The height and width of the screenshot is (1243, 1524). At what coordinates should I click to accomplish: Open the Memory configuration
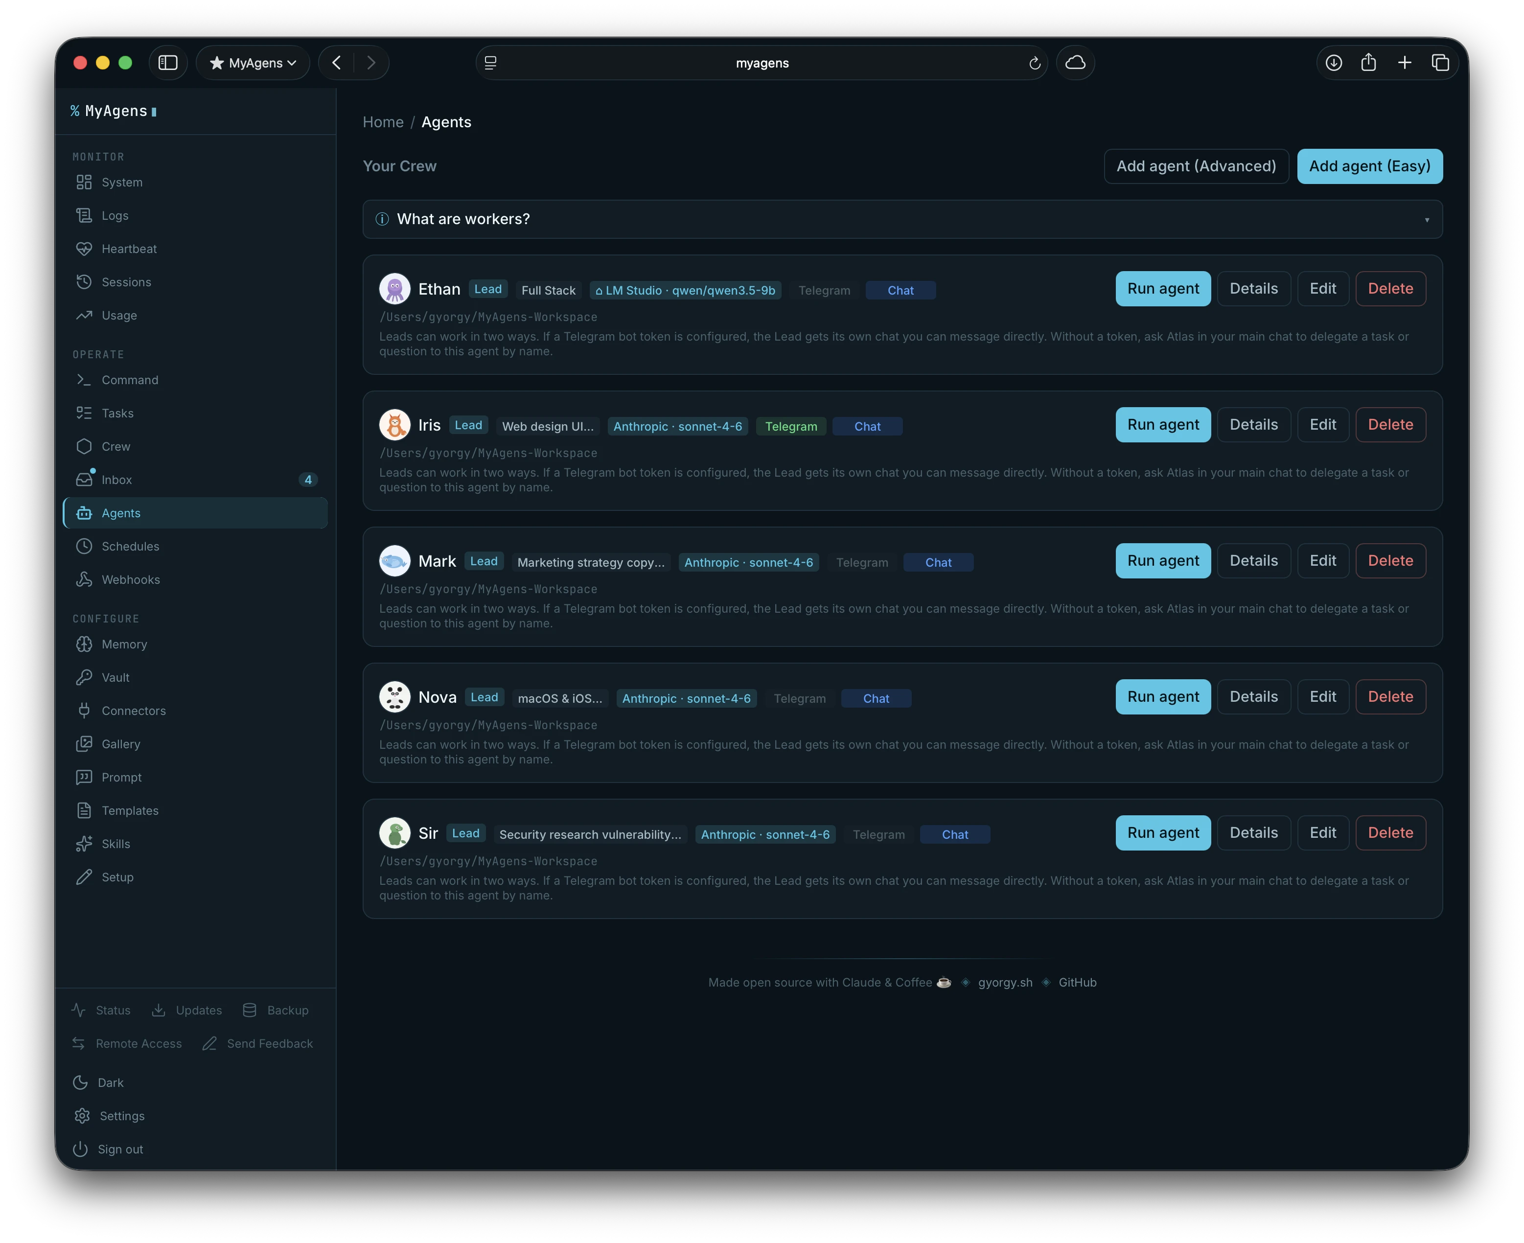(x=195, y=644)
